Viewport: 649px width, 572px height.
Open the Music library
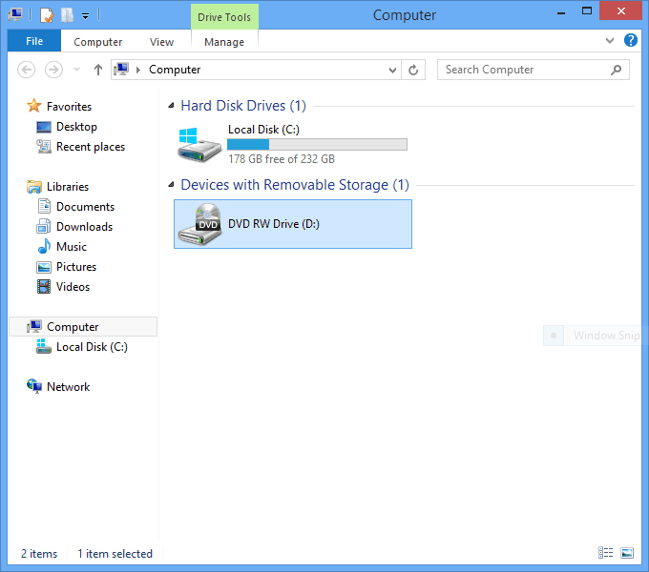[x=72, y=247]
